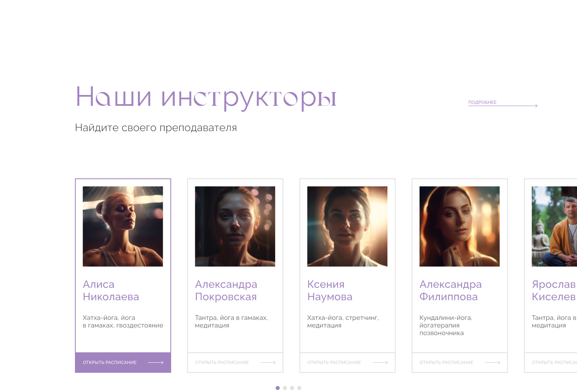577x390 pixels.
Task: Open schedule for Александра Филиппова
Action: [x=460, y=362]
